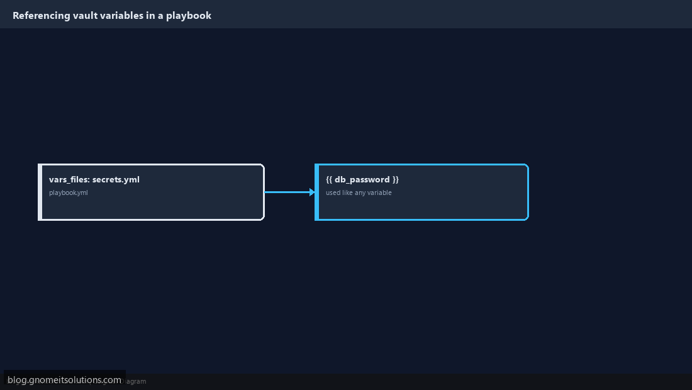Image resolution: width=692 pixels, height=390 pixels.
Task: Click the blue bottom border of db_password node
Action: [421, 220]
